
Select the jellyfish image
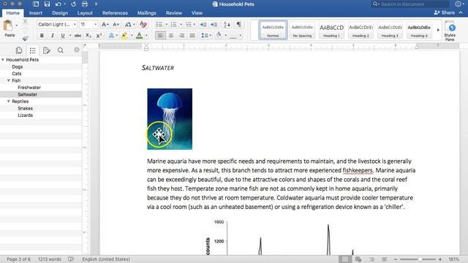pos(170,119)
